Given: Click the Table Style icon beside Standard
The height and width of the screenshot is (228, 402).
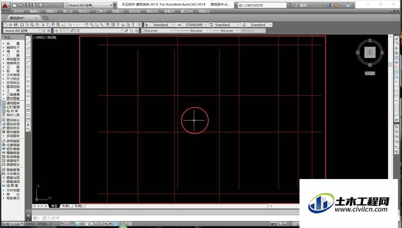Looking at the screenshot, I should click(211, 25).
